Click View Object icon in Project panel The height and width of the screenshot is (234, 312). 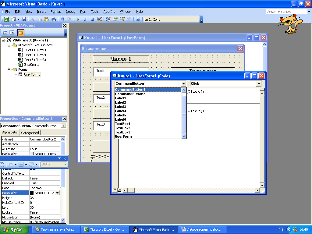(12, 33)
